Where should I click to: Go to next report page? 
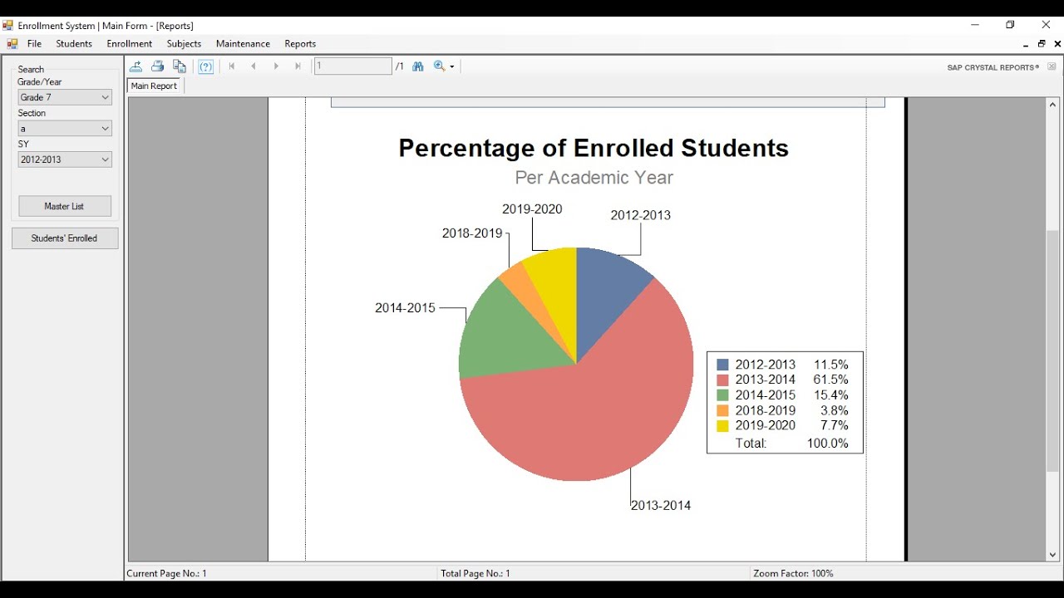click(x=276, y=66)
